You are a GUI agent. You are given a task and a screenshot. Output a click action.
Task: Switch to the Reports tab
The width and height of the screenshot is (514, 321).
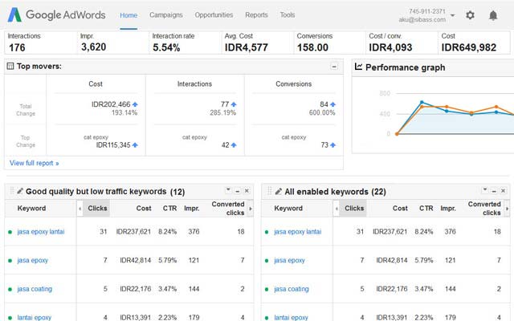coord(256,15)
